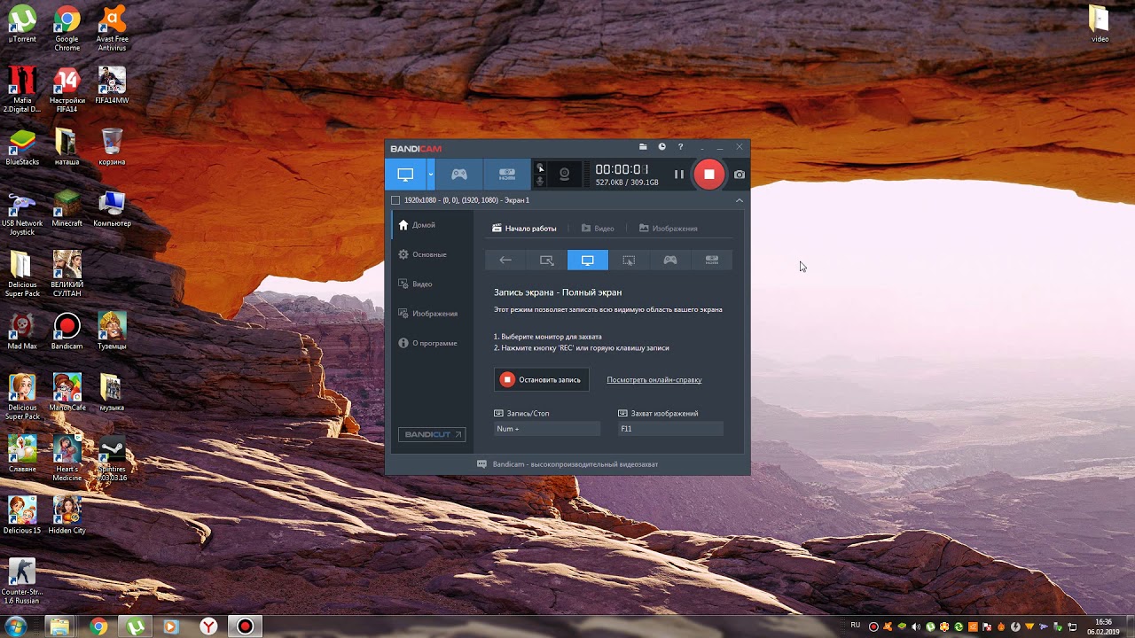This screenshot has height=638, width=1135.
Task: Select the BlueStacks desktop icon
Action: [x=22, y=147]
